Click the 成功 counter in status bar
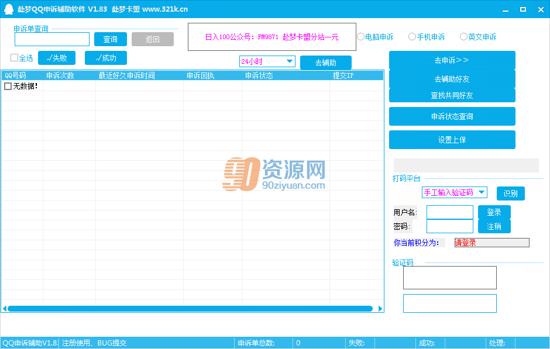 427,343
